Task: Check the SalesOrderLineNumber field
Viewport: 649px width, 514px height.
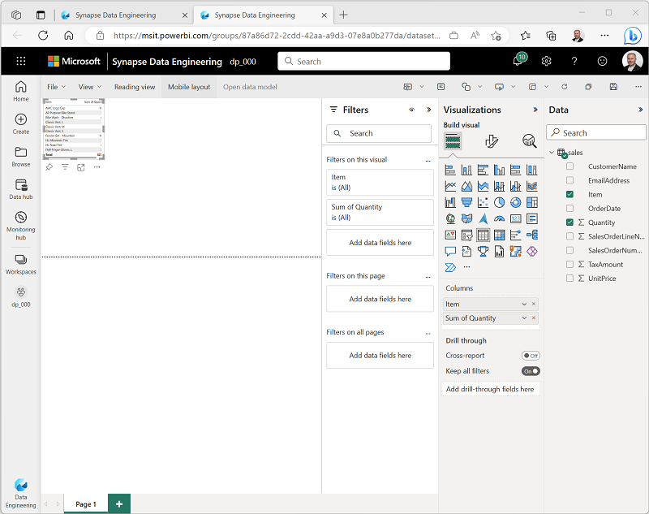Action: (570, 236)
